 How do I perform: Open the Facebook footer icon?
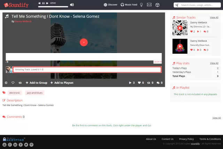(x=21, y=145)
